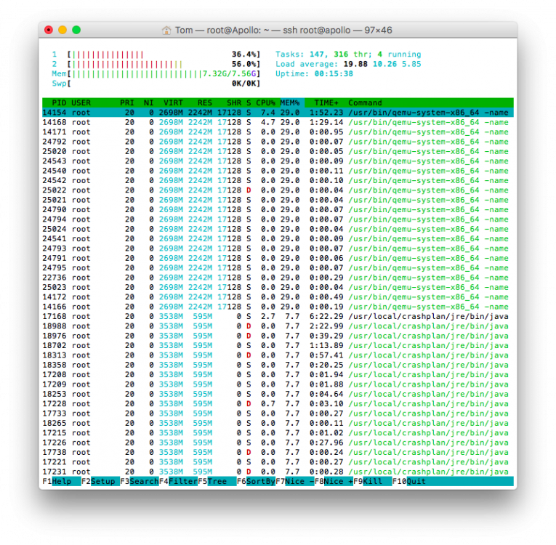The width and height of the screenshot is (556, 545).
Task: Select process row PID 14168
Action: (x=278, y=122)
